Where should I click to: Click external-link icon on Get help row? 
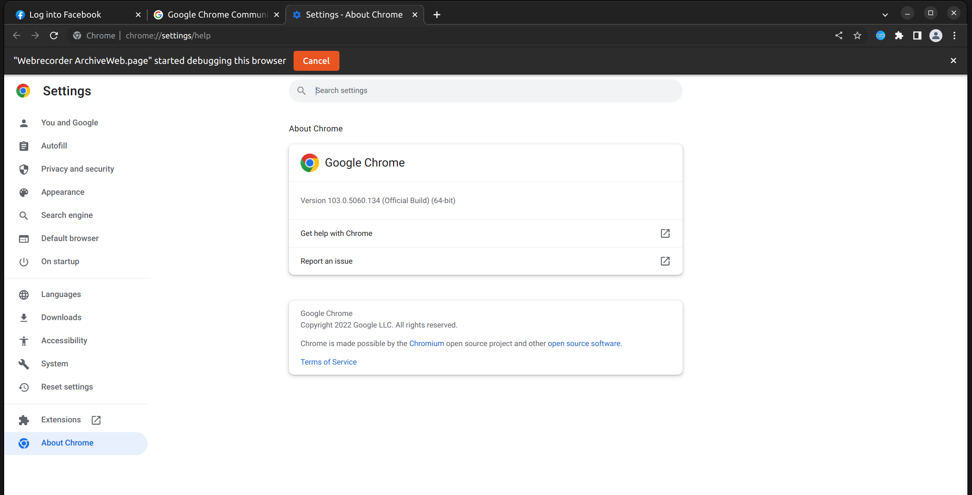pos(665,234)
